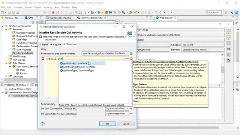This screenshot has width=240, height=135.
Task: Click the red error icon beside On Status Code dropdown
Action: coord(131,114)
